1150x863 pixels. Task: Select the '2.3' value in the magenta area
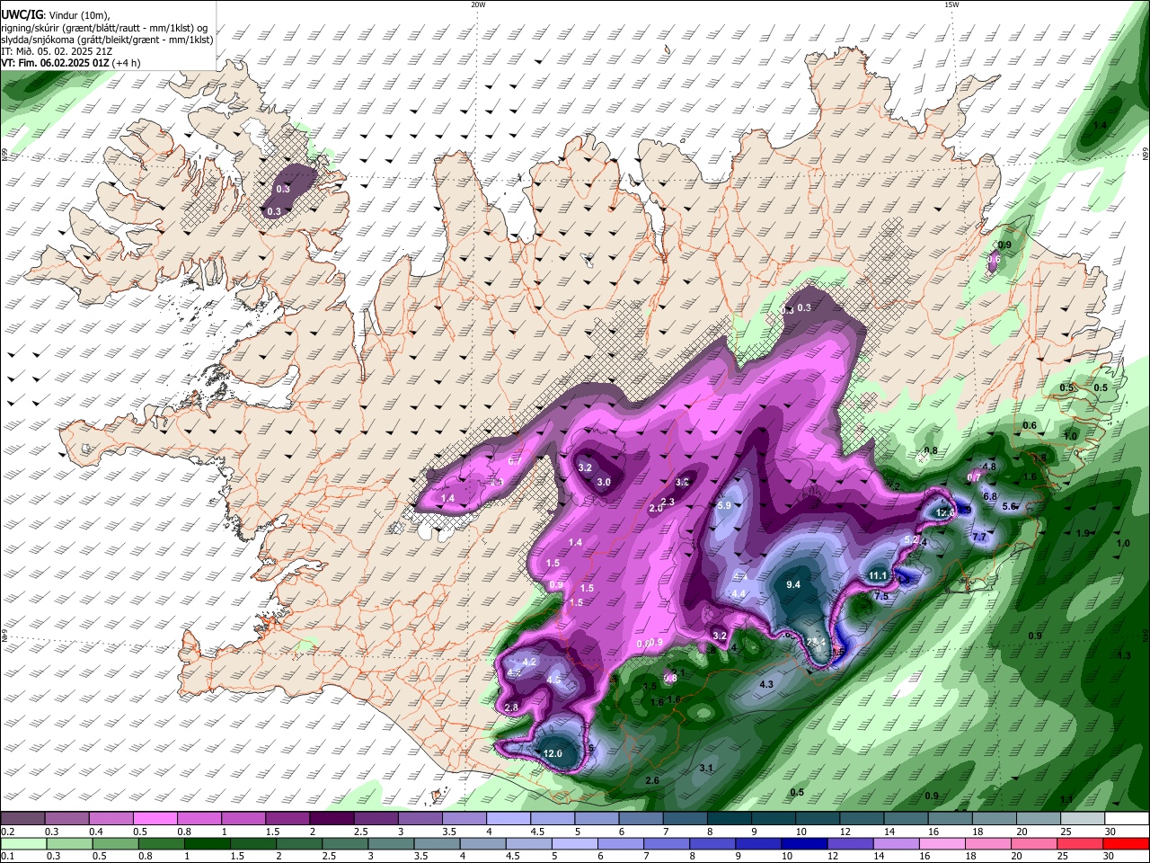(668, 502)
